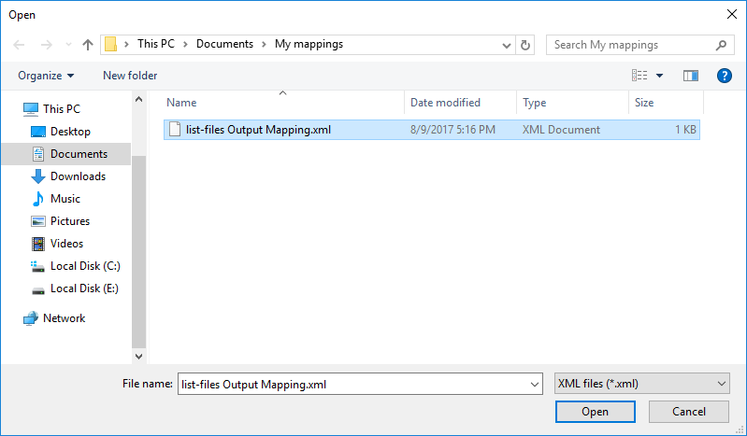This screenshot has width=747, height=436.
Task: Open the File name dropdown arrow
Action: pyautogui.click(x=534, y=384)
